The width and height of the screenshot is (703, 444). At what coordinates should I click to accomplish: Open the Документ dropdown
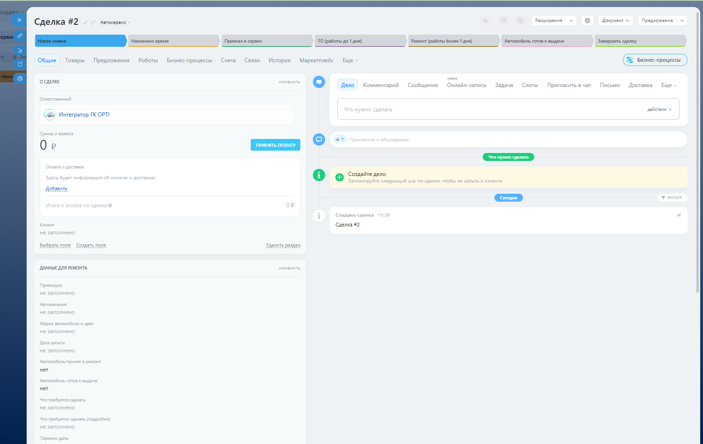pyautogui.click(x=615, y=21)
